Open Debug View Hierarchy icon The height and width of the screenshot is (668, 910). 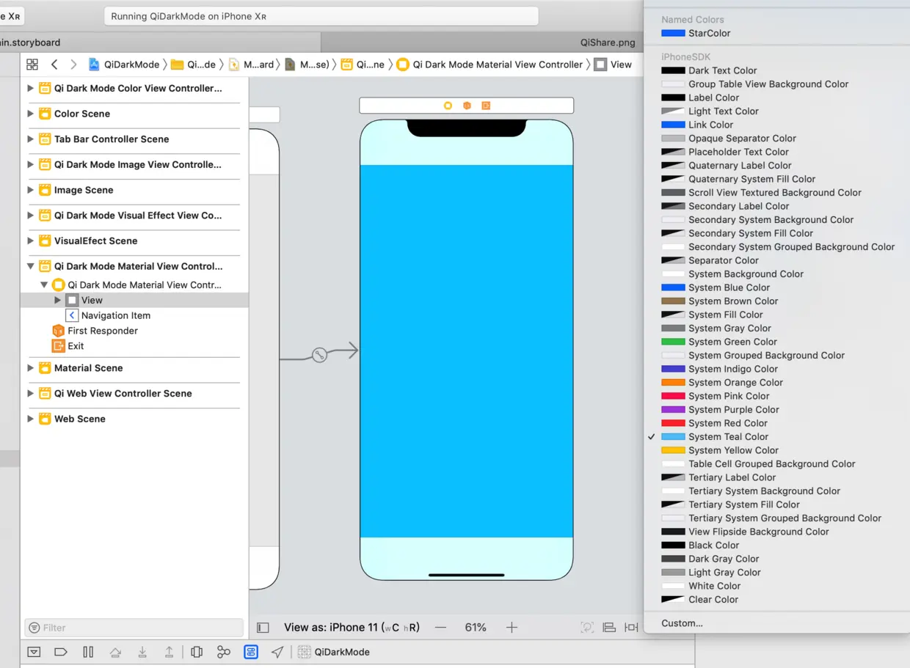point(197,652)
